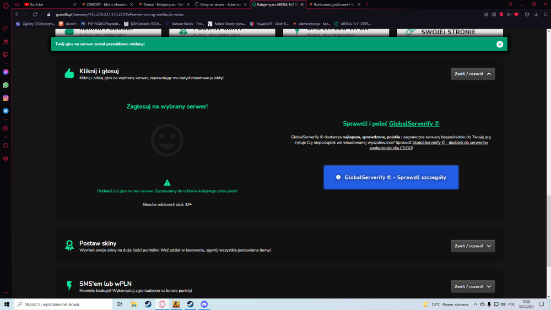The image size is (551, 310).
Task: Switch to Rozliczenia godzinowe tab
Action: (334, 4)
